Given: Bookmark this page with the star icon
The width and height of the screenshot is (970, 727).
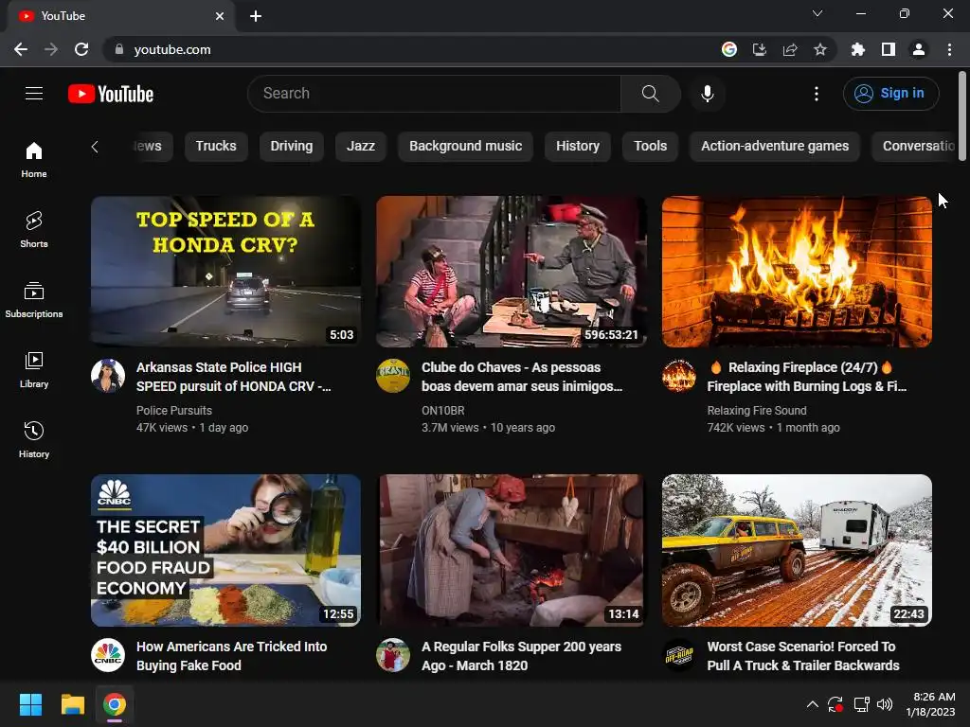Looking at the screenshot, I should point(820,49).
